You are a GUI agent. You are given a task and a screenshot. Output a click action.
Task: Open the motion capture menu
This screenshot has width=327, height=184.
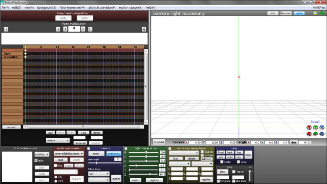pos(131,7)
